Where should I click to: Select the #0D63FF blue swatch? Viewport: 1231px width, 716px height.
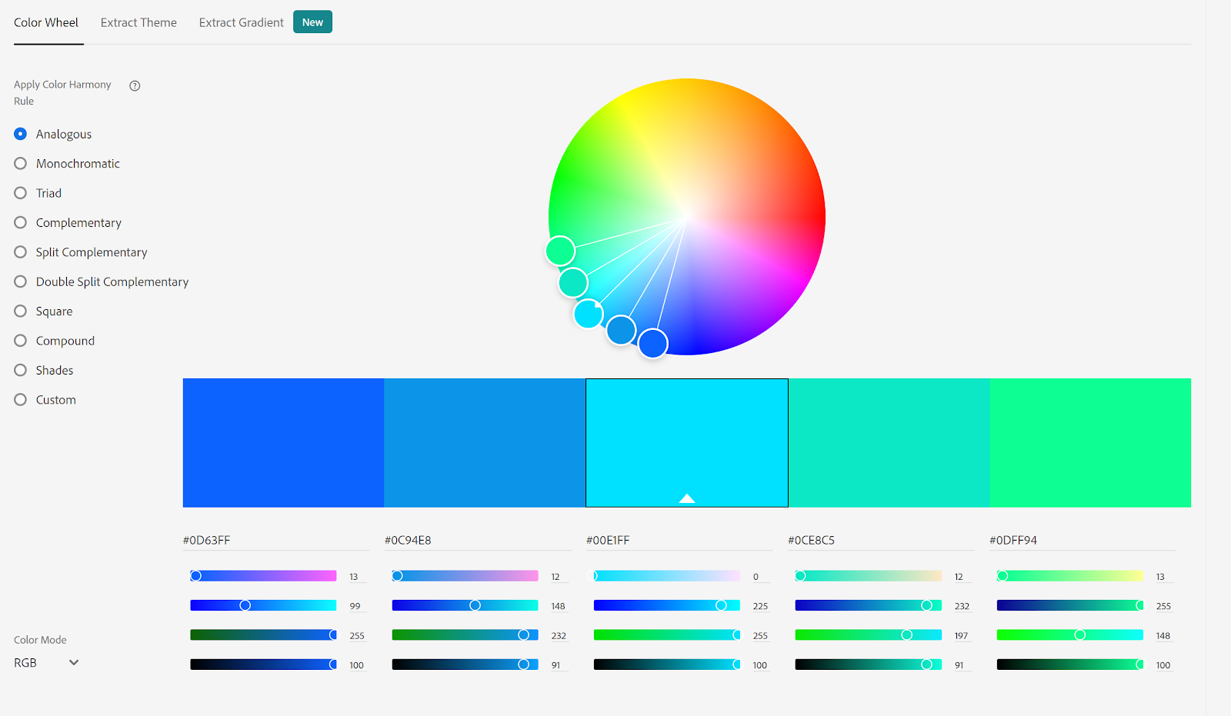283,442
